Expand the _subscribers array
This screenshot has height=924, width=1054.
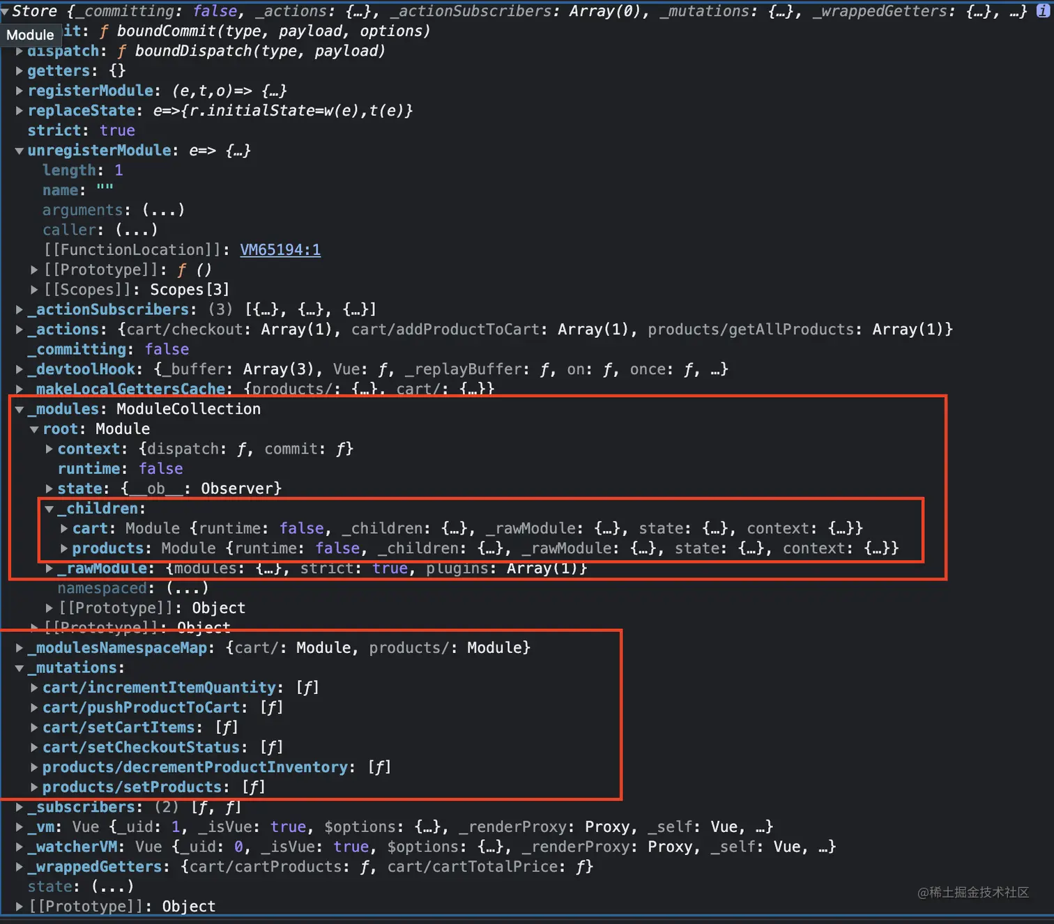[20, 807]
